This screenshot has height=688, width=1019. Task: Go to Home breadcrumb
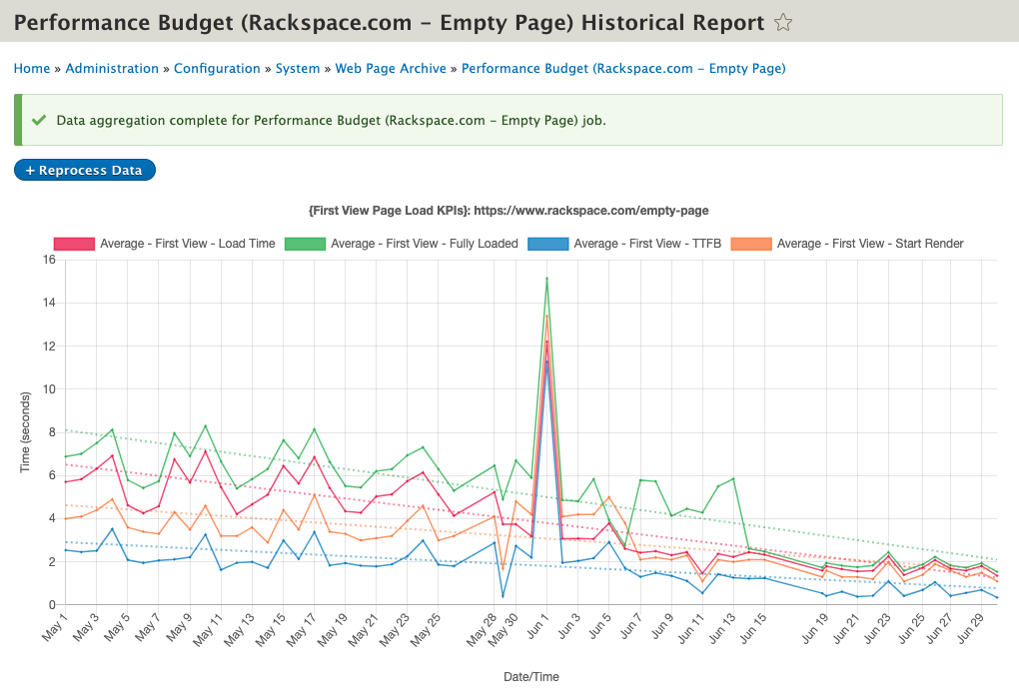pyautogui.click(x=32, y=68)
